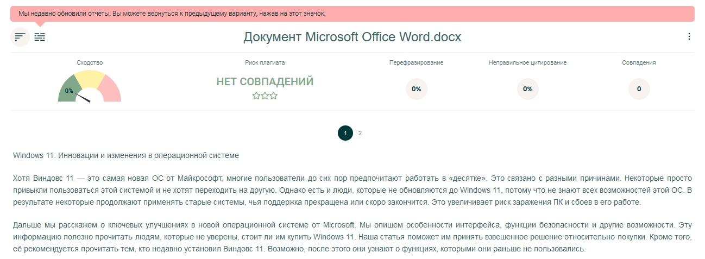Click the document title Документ Microsoft Office Word.docx
Screen dimensions: 705x259
click(352, 37)
